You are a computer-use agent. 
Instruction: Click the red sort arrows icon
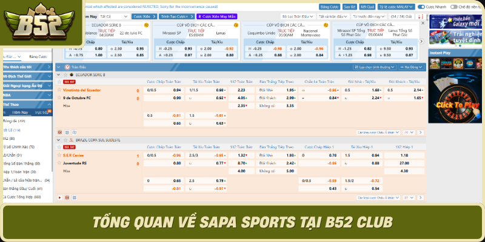(420, 16)
